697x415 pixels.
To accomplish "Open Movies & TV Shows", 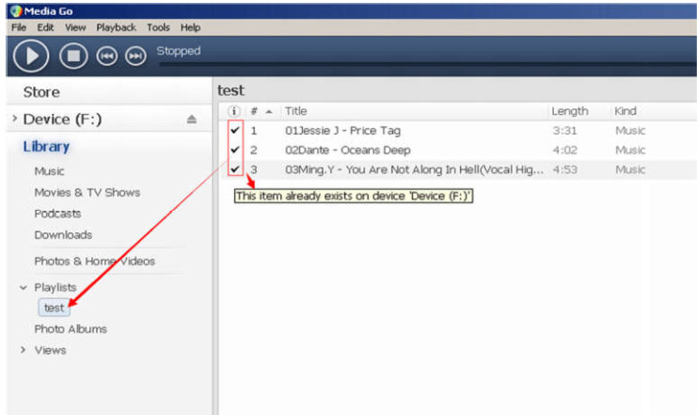I will click(87, 193).
